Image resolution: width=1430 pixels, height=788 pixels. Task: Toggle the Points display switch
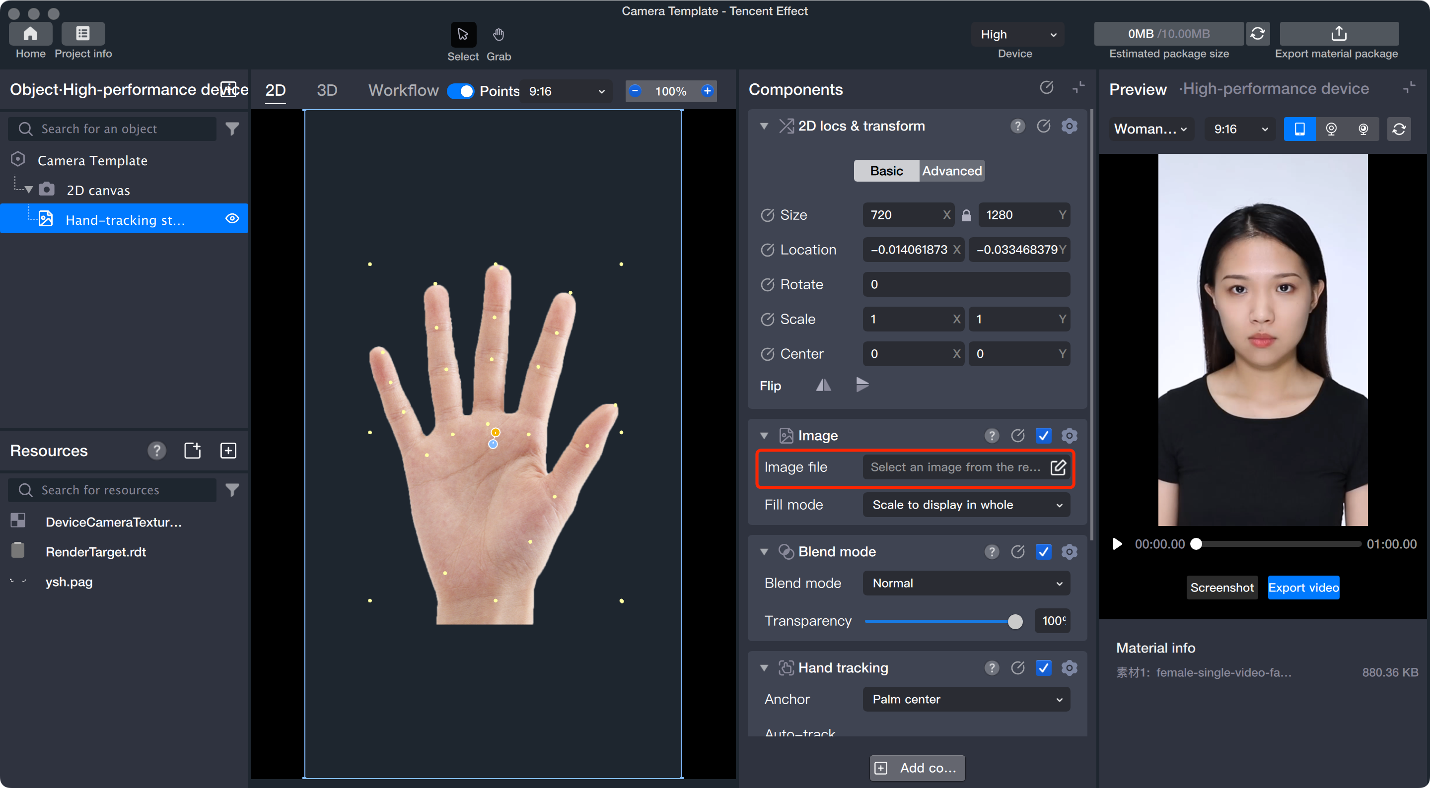[x=460, y=91]
